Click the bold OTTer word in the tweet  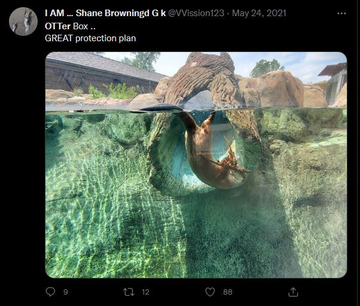click(57, 26)
